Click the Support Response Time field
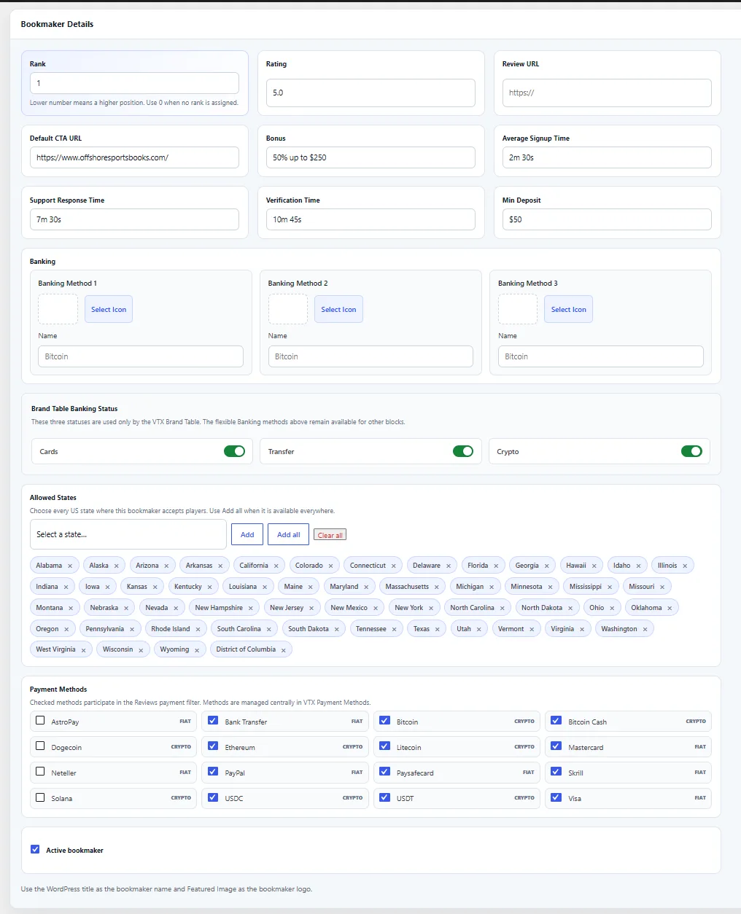 (134, 219)
